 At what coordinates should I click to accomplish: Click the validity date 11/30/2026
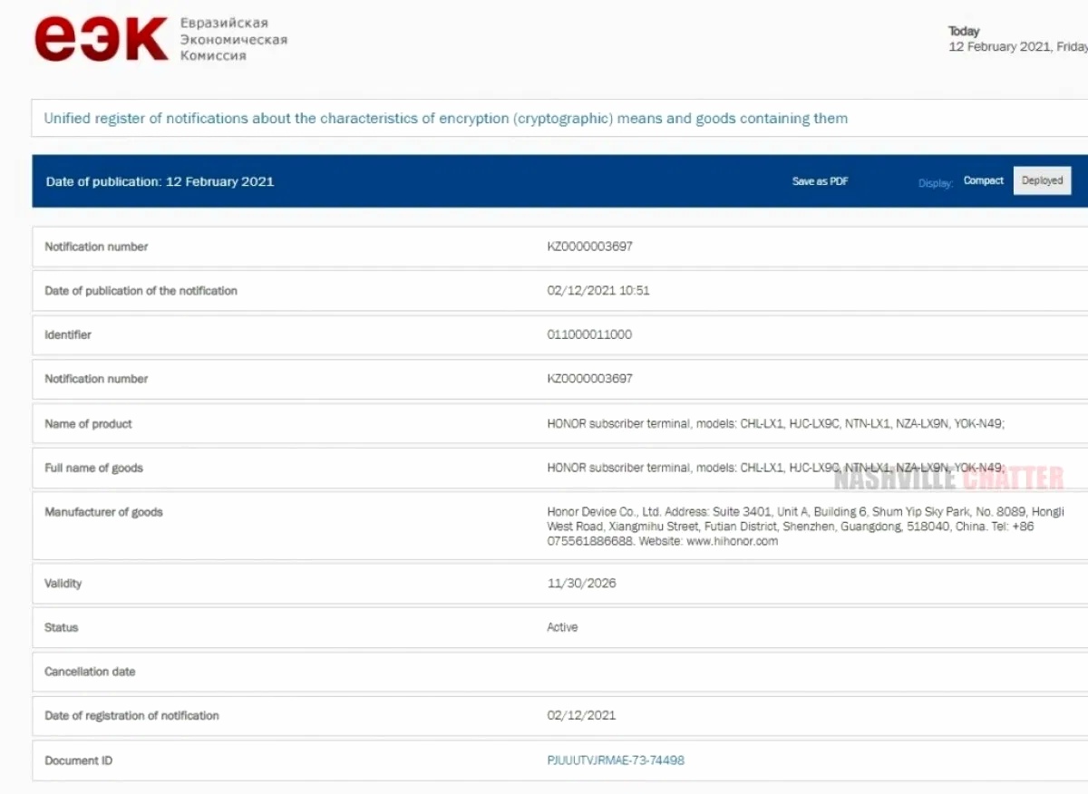[581, 584]
